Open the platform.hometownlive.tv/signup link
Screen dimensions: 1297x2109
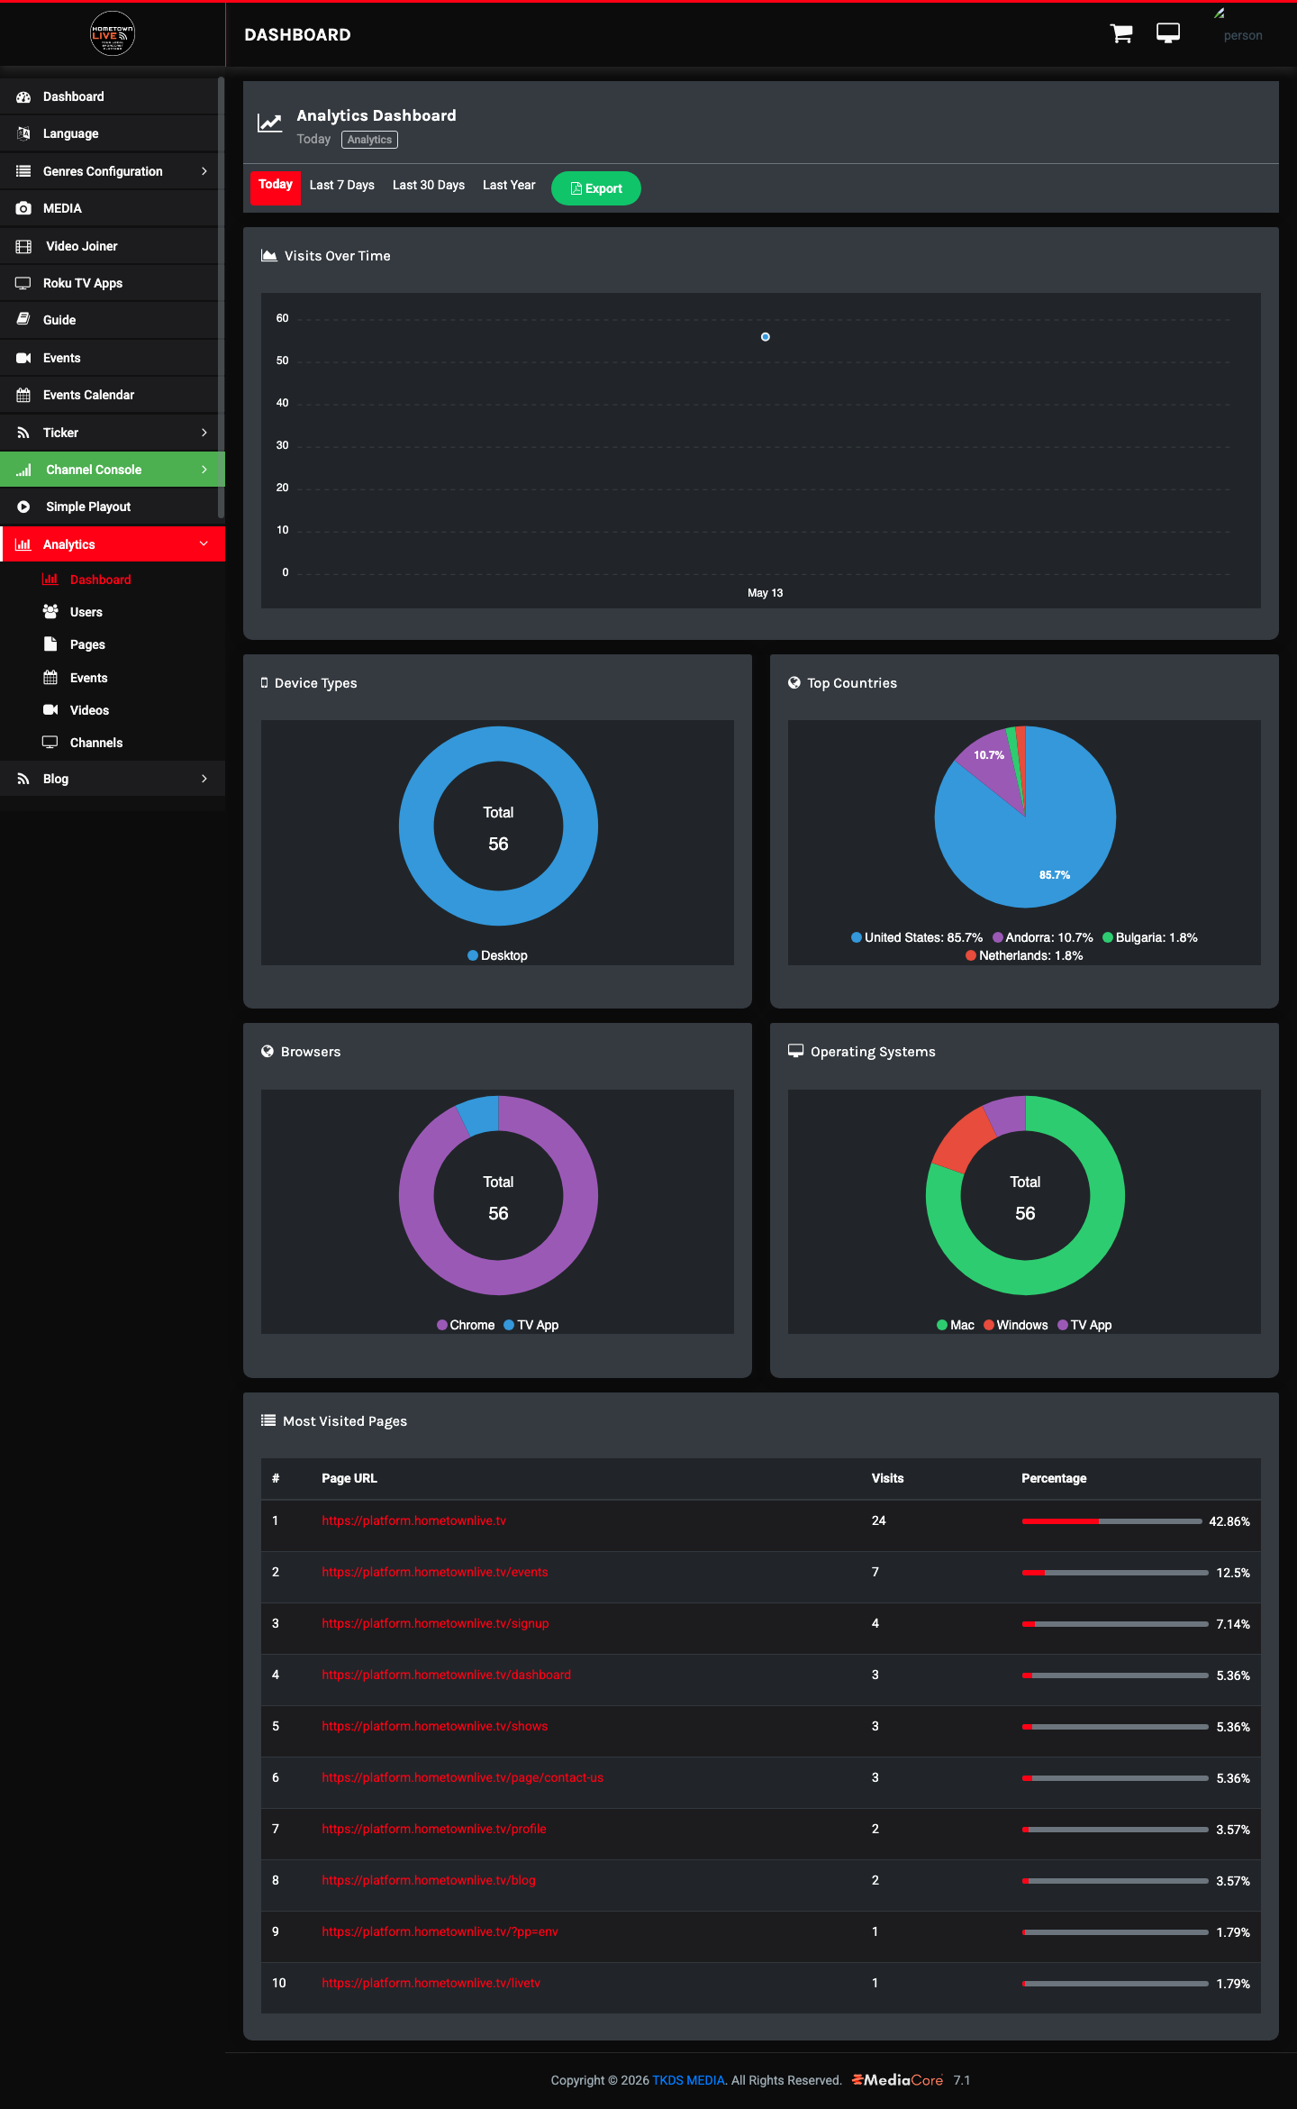(x=435, y=1623)
